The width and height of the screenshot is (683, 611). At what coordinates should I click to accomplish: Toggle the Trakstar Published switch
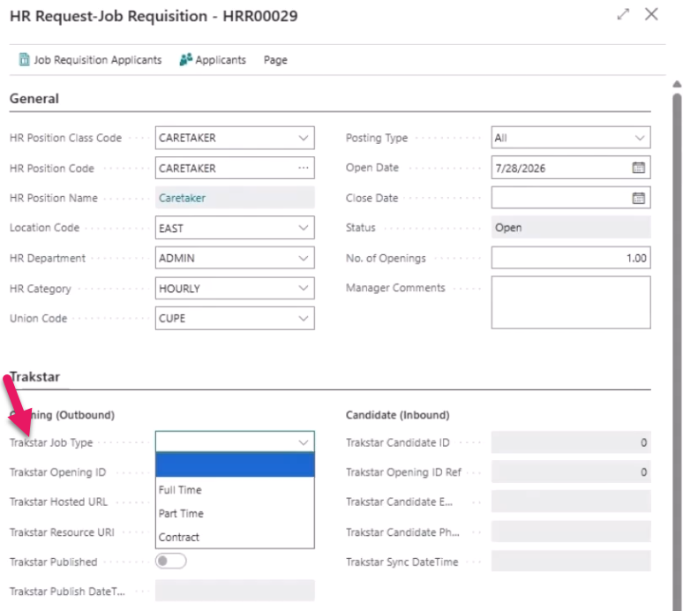pos(171,561)
